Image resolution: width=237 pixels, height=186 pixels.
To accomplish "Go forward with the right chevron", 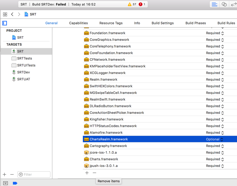I will tap(19, 14).
